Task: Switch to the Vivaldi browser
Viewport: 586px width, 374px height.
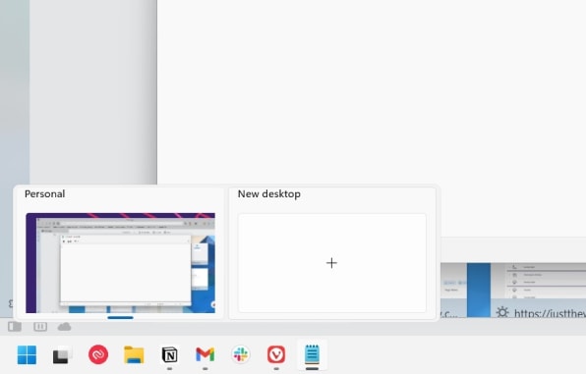Action: [276, 354]
